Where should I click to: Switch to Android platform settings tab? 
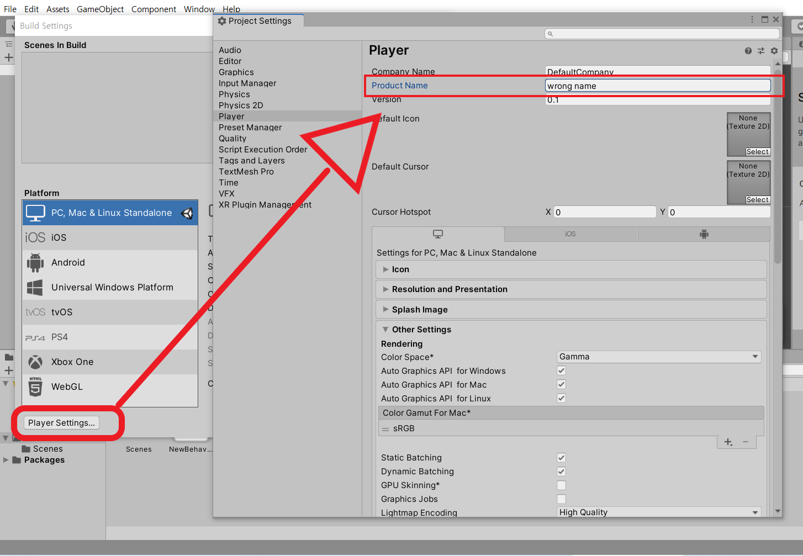704,234
